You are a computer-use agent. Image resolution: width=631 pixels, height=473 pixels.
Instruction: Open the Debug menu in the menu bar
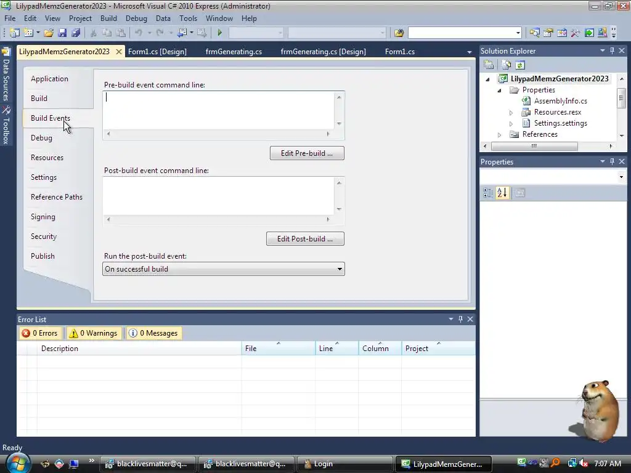point(136,18)
